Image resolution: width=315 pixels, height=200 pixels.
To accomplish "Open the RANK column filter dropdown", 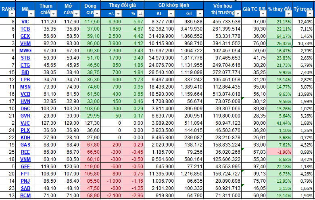I will [12, 14].
